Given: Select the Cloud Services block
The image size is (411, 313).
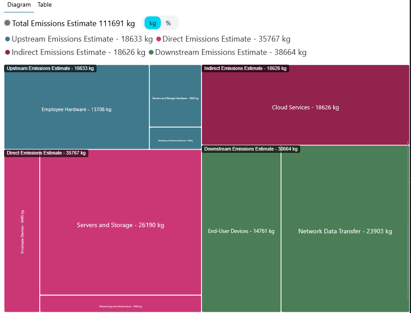Looking at the screenshot, I should point(305,108).
